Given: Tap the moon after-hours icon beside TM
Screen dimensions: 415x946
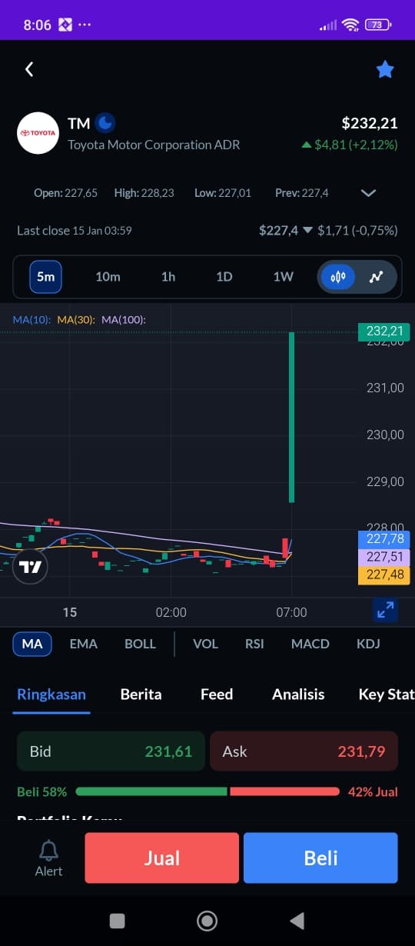Looking at the screenshot, I should pyautogui.click(x=106, y=122).
